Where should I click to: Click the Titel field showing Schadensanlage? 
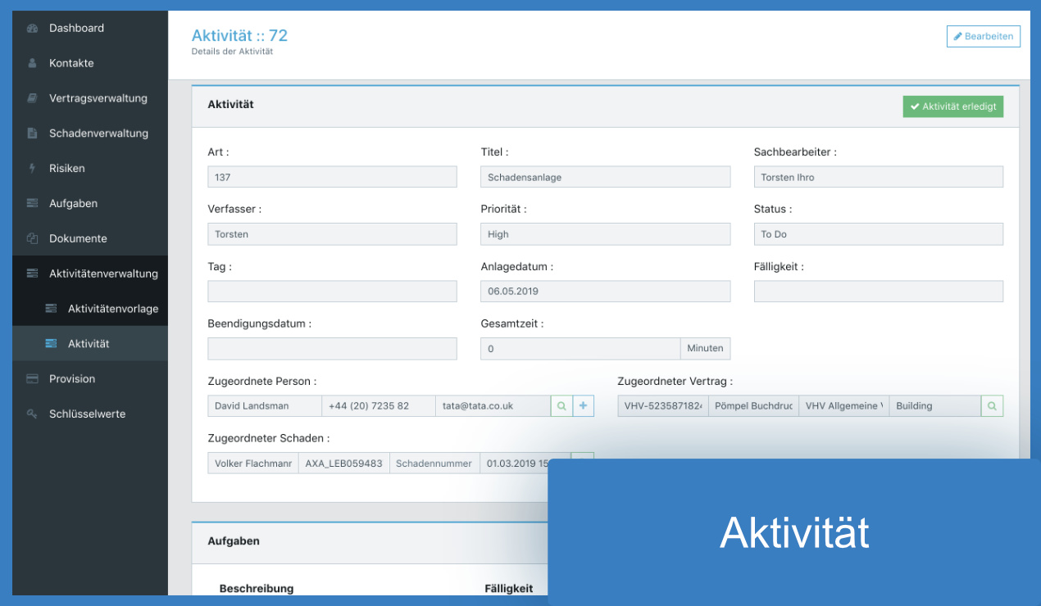(x=605, y=177)
